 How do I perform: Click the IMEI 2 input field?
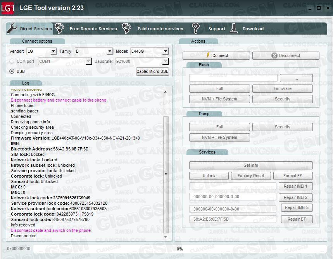pyautogui.click(x=233, y=197)
